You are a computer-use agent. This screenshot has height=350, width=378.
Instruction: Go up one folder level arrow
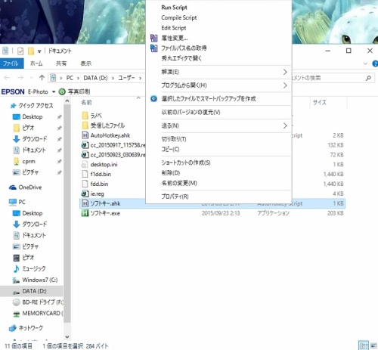pos(42,78)
